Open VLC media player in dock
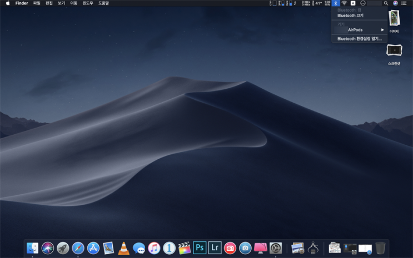The width and height of the screenshot is (413, 258). pos(124,248)
